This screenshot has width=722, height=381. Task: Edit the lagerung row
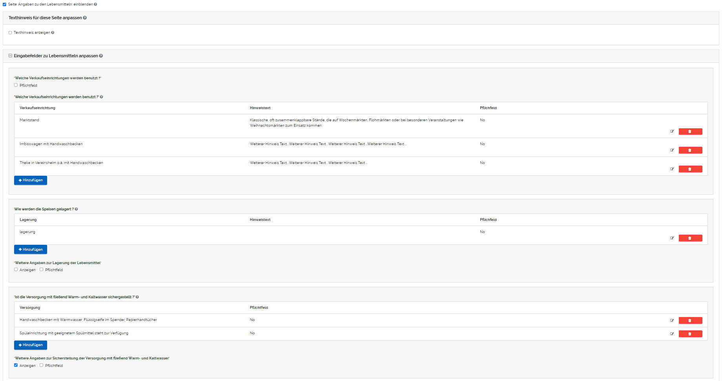672,238
